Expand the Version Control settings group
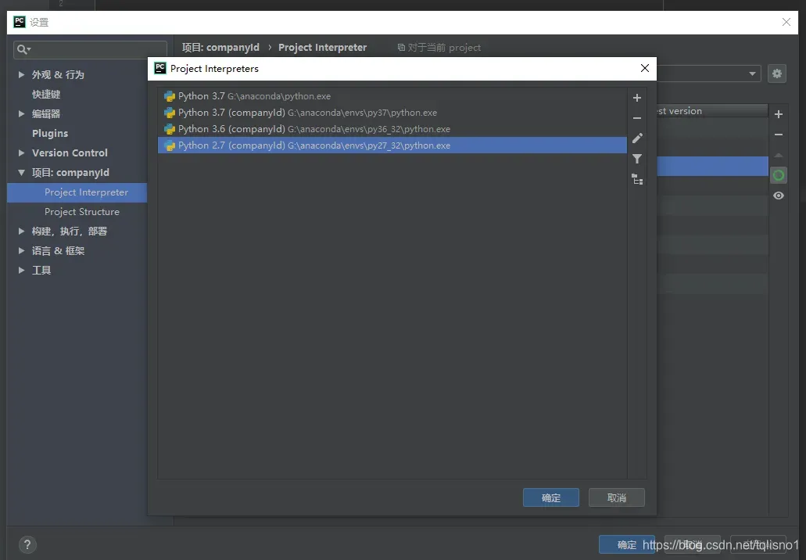The height and width of the screenshot is (560, 806). click(21, 153)
